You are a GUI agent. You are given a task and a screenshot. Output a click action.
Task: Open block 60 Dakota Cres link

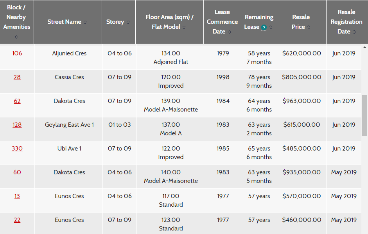17,172
